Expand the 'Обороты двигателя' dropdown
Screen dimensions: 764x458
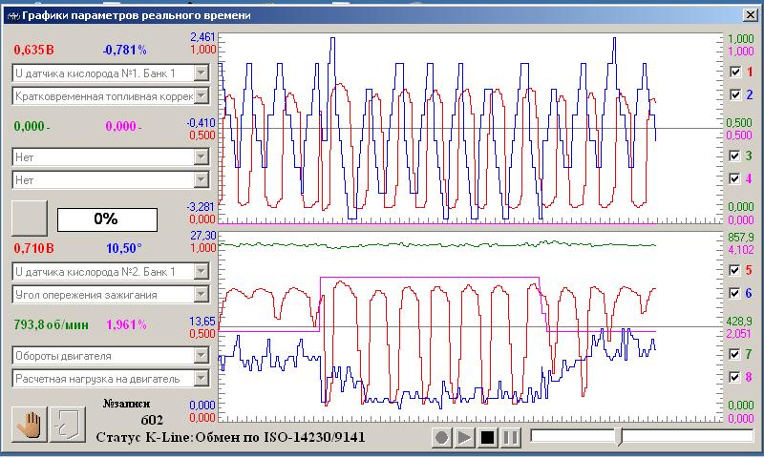point(201,356)
